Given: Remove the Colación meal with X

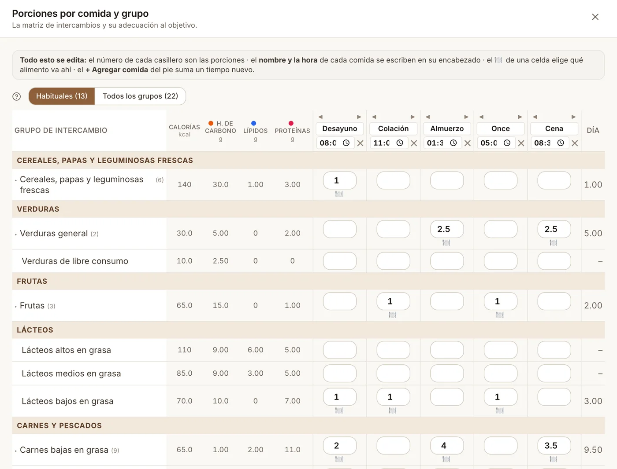Looking at the screenshot, I should [414, 143].
